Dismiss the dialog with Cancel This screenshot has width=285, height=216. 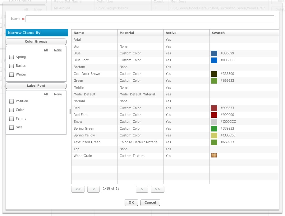click(150, 202)
